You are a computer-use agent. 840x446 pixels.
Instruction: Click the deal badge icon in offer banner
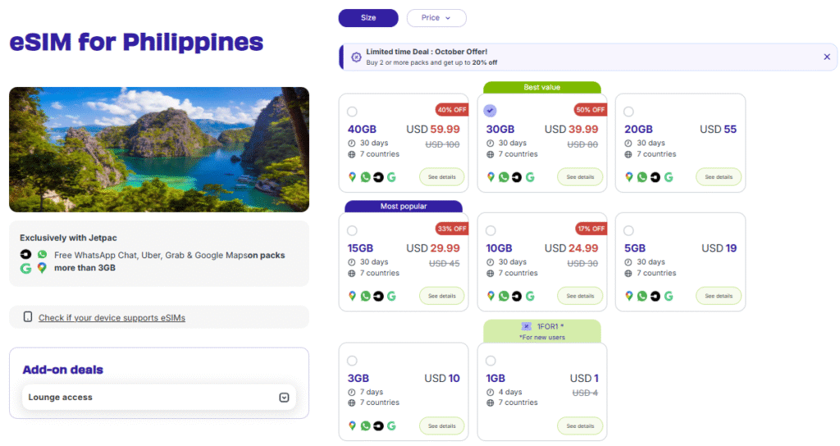tap(356, 57)
